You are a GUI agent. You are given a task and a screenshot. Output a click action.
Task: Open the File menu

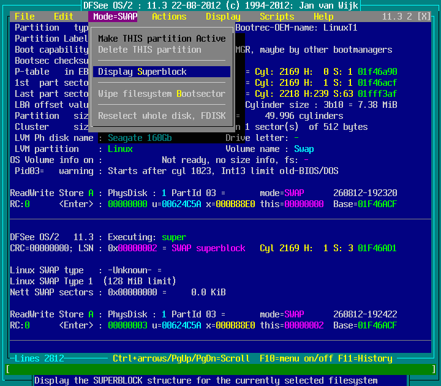tap(24, 17)
